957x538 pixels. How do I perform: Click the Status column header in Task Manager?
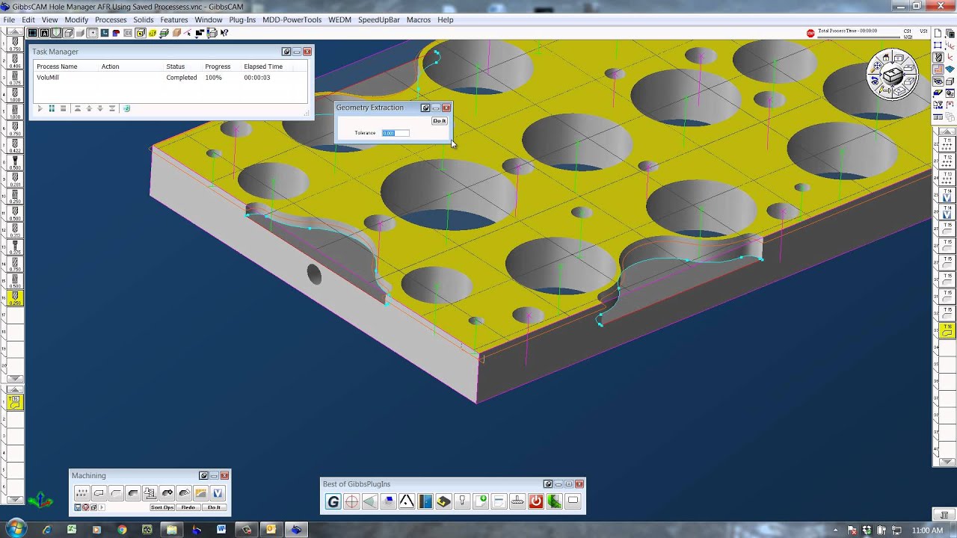[176, 67]
